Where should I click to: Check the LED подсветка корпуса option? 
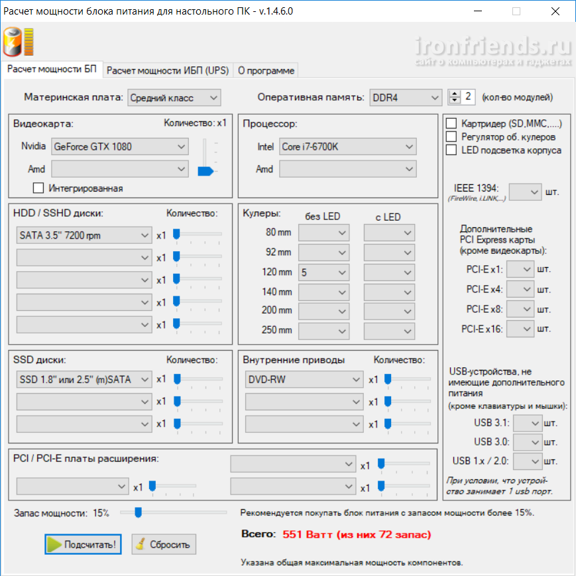(x=451, y=150)
